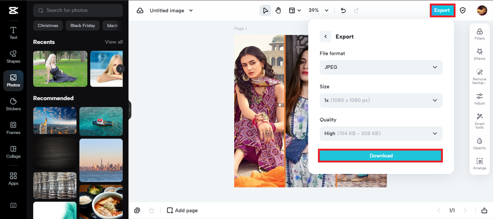Choose the dark black texture photo
Image resolution: width=493 pixels, height=219 pixels.
coord(55,153)
